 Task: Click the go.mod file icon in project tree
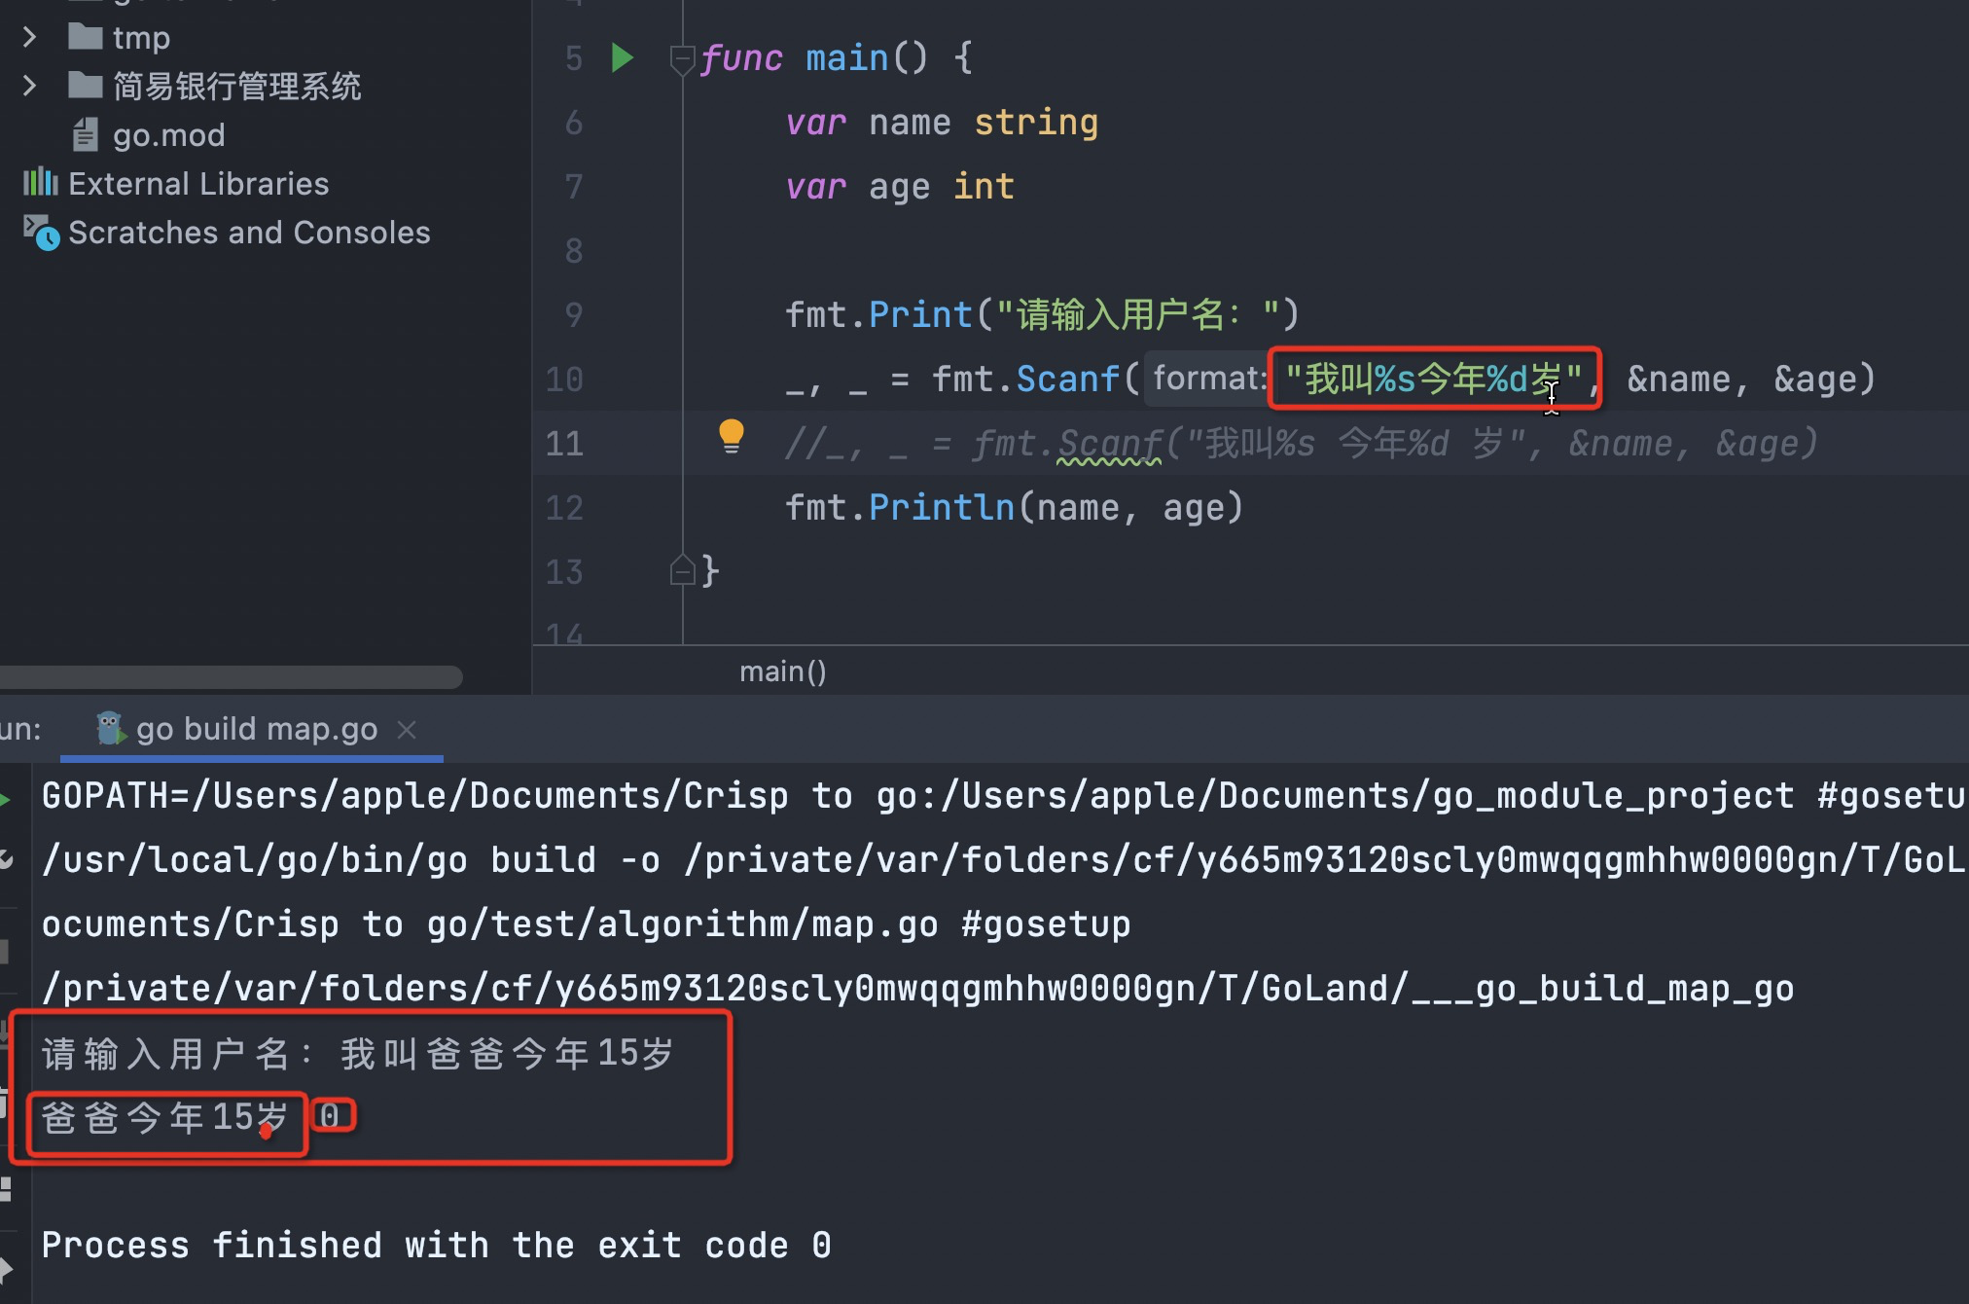pos(86,134)
